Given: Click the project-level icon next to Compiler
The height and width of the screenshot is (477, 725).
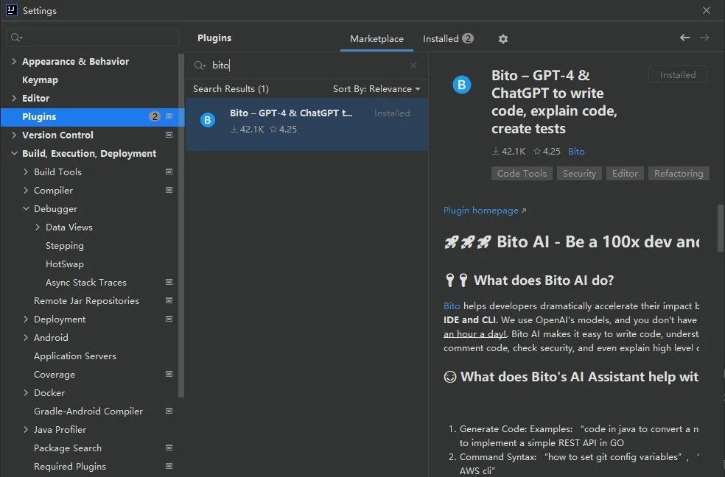Looking at the screenshot, I should (169, 190).
